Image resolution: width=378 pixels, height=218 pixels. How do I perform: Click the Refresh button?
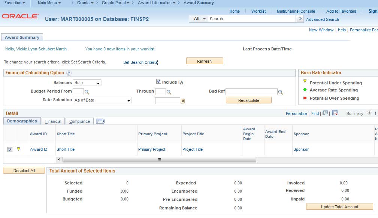(205, 61)
